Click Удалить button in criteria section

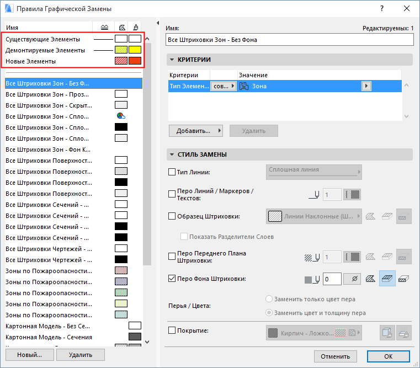[x=254, y=131]
